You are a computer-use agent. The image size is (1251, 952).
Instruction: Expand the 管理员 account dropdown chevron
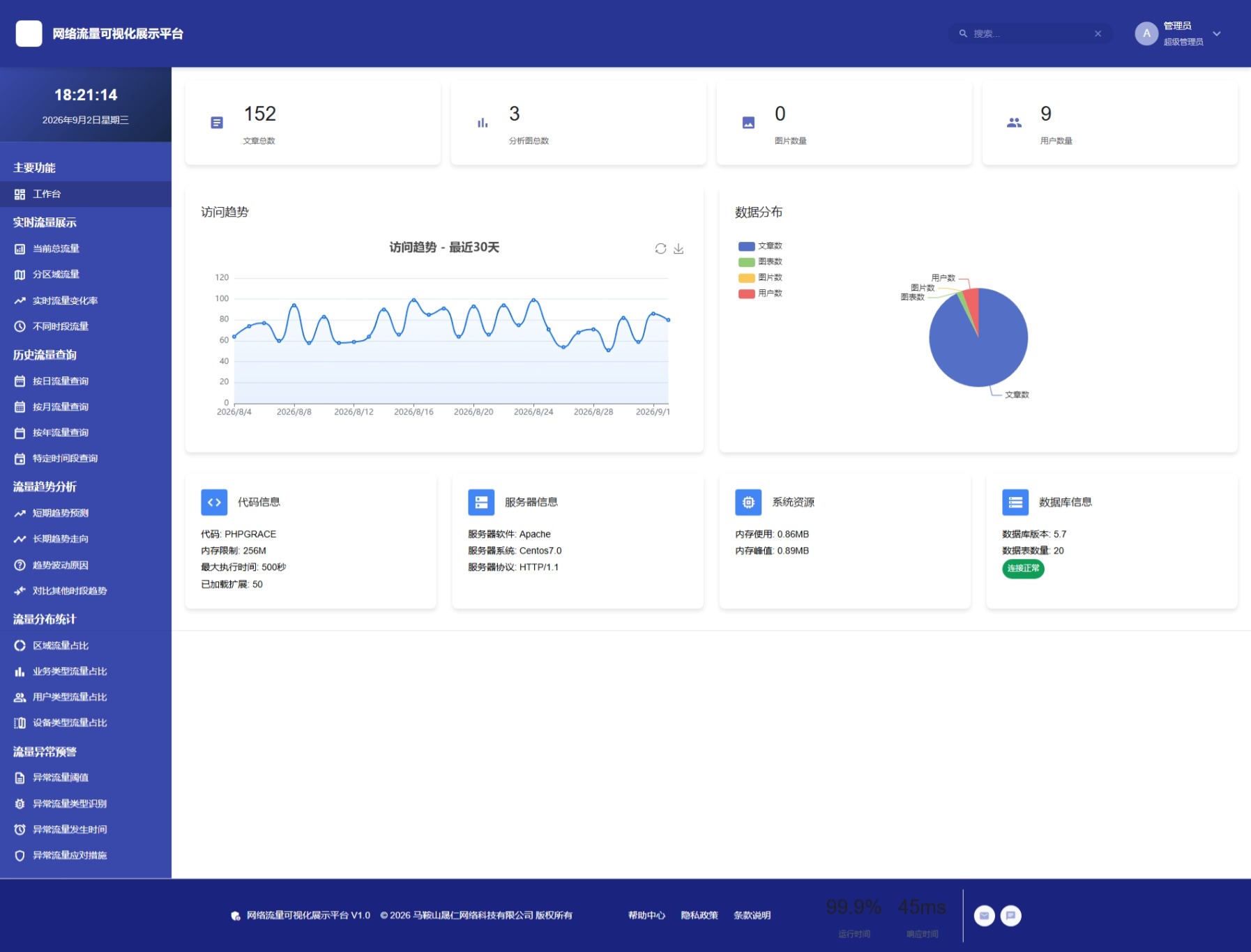coord(1217,33)
